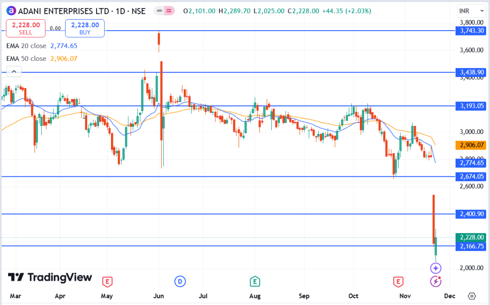This screenshot has height=305, width=490.
Task: Click the open price O2,101.00 value
Action: [x=199, y=11]
